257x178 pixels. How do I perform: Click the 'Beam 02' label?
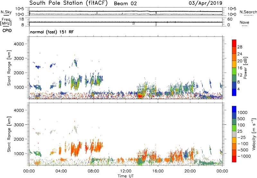pyautogui.click(x=125, y=4)
